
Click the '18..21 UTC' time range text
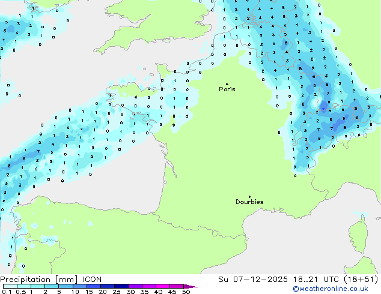tap(316, 280)
